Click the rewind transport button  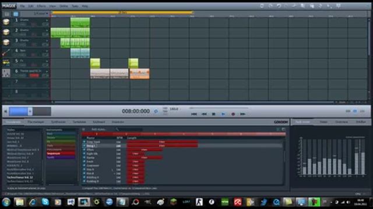click(204, 114)
